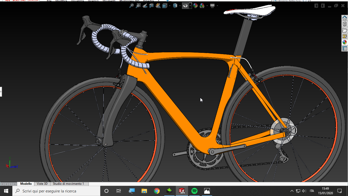
Task: Open Cortana from the taskbar
Action: (x=106, y=191)
